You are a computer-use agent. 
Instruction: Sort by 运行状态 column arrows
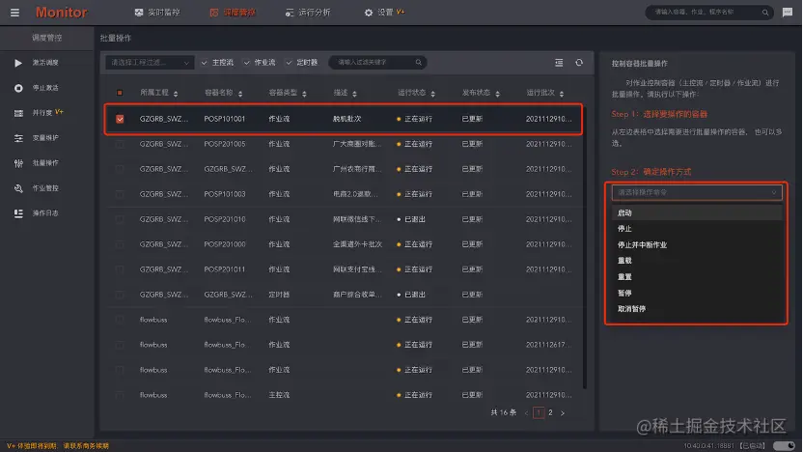pyautogui.click(x=432, y=94)
